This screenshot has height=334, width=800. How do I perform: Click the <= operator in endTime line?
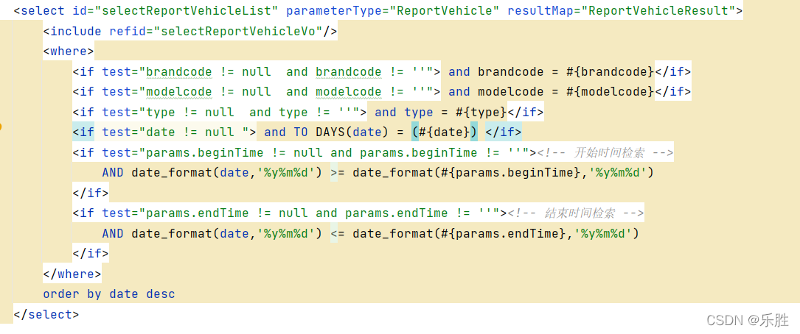coord(337,234)
